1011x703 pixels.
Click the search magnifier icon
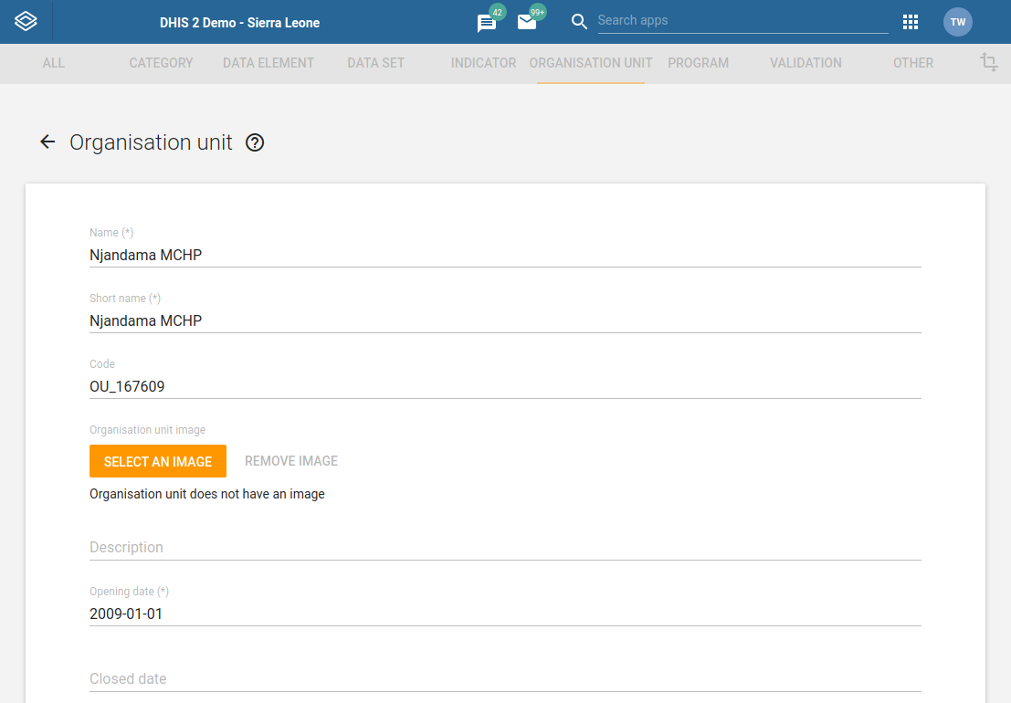click(x=578, y=20)
